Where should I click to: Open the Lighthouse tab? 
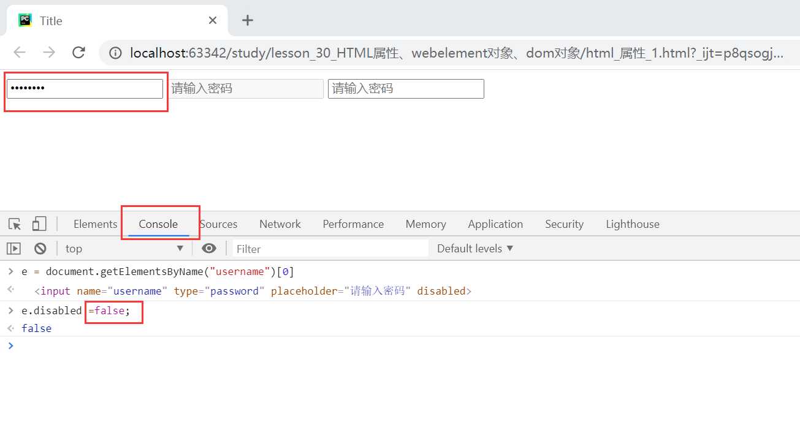click(633, 224)
